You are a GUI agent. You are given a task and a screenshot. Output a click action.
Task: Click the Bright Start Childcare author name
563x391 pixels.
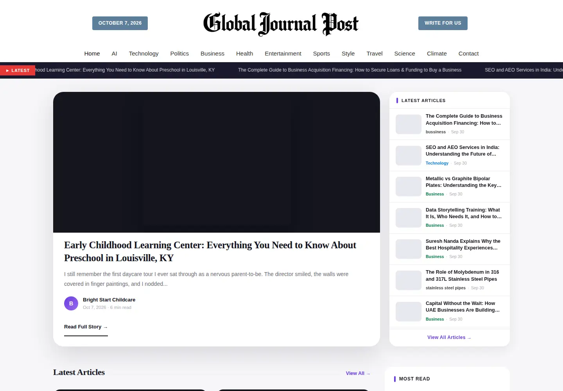[x=109, y=300]
